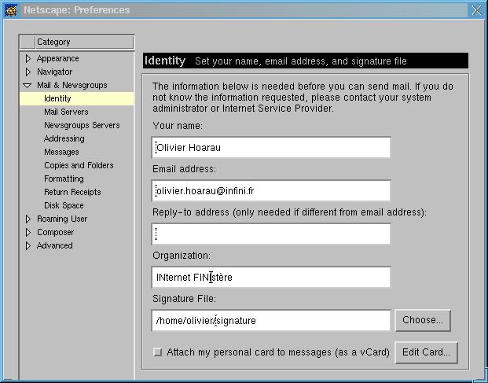Select the Identity preferences page
Screen dimensions: 488x383
[x=76, y=99]
